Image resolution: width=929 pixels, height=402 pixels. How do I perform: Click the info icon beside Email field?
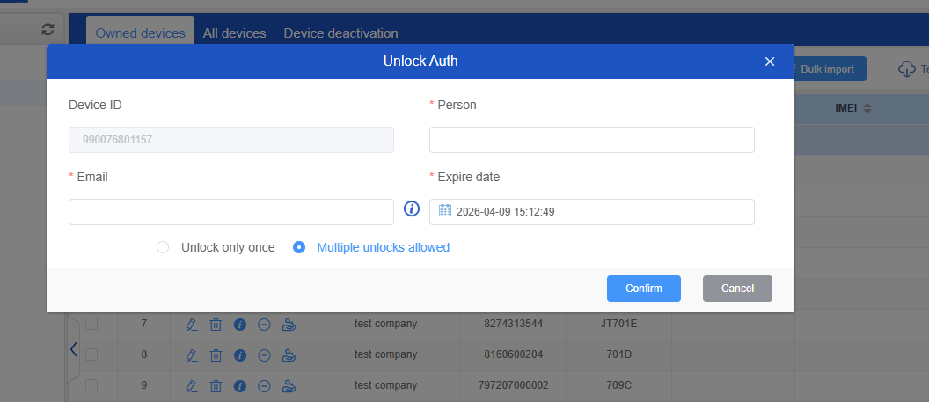coord(411,209)
